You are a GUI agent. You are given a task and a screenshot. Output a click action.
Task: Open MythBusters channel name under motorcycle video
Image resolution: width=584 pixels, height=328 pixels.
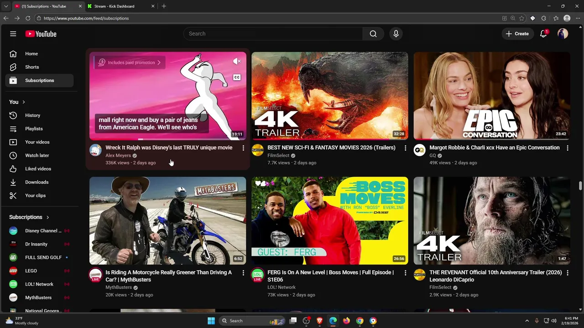(x=119, y=287)
